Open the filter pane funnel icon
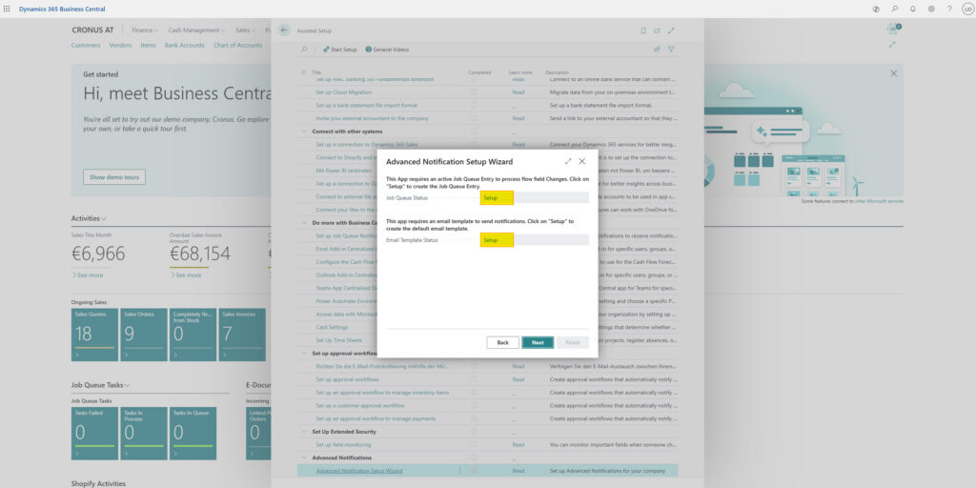The width and height of the screenshot is (976, 488). click(671, 49)
